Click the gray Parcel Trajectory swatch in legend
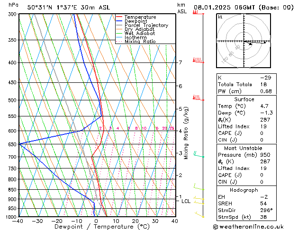298x230 pixels. (x=119, y=25)
